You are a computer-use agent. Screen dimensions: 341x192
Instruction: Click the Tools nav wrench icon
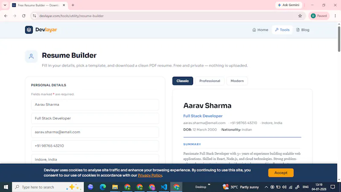point(277,30)
